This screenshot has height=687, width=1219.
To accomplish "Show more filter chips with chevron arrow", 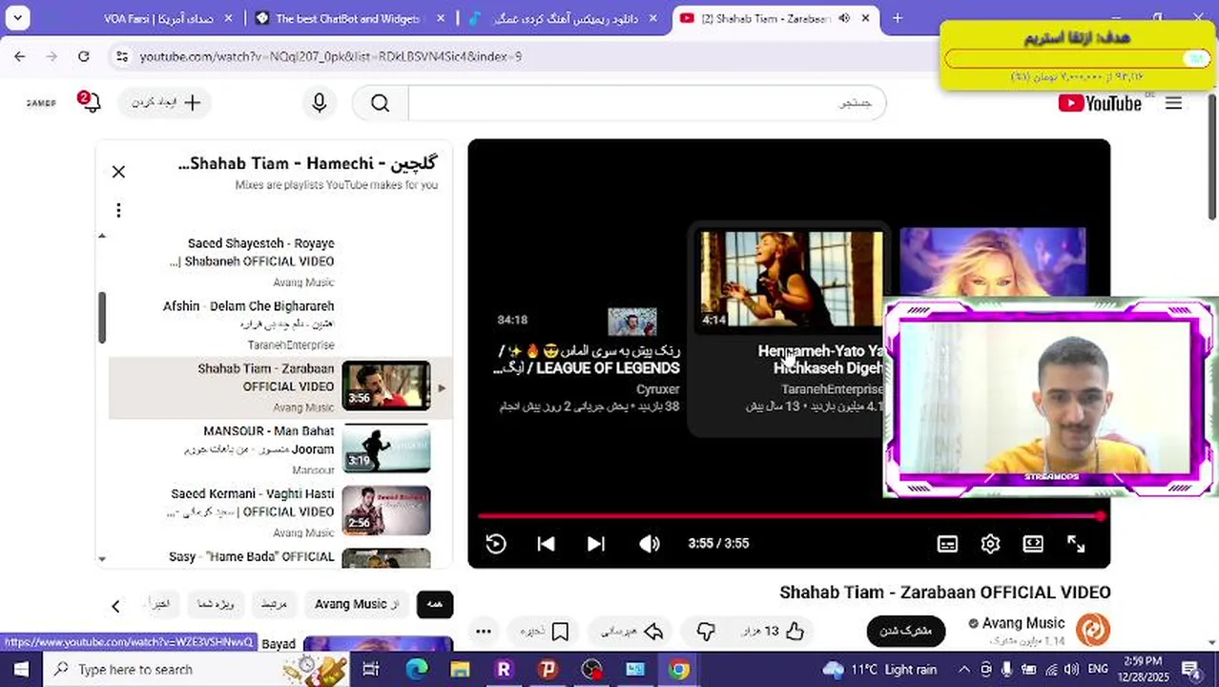I will 115,606.
